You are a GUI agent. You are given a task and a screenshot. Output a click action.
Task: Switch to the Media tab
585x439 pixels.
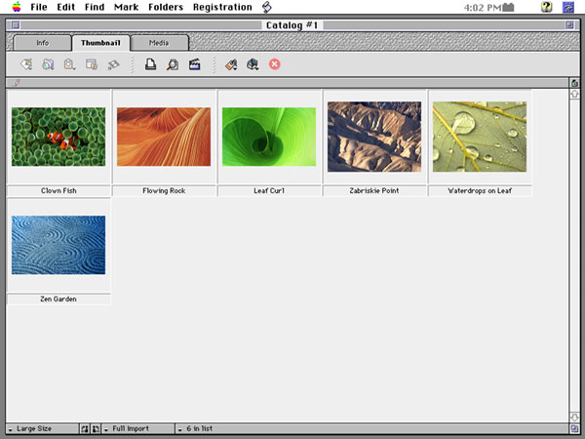pos(159,43)
